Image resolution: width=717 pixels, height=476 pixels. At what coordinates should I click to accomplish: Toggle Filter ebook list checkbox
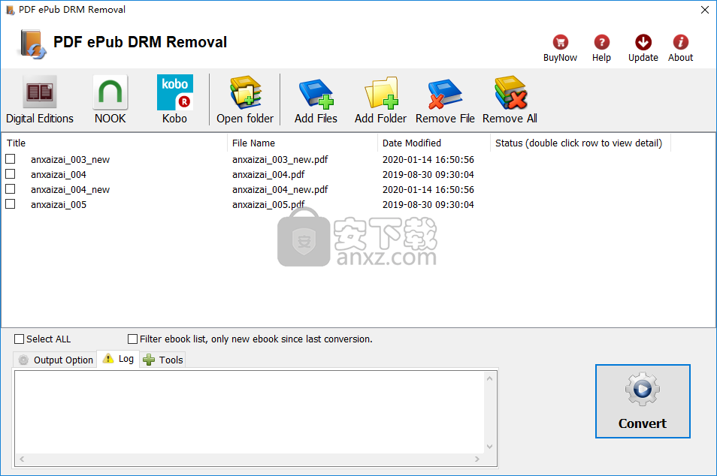click(x=132, y=339)
